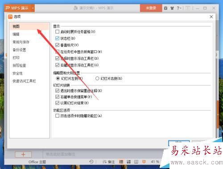Click the history clock icon in status bar
The image size is (223, 169).
point(91,162)
